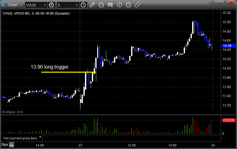
Task: Click the red 250228 volume marker
Action: [228, 120]
